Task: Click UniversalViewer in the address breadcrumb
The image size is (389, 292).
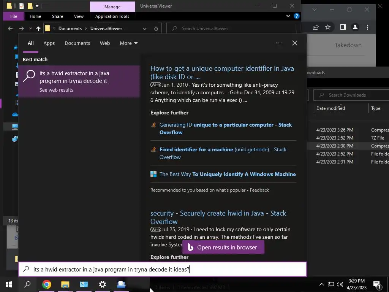Action: click(x=106, y=28)
